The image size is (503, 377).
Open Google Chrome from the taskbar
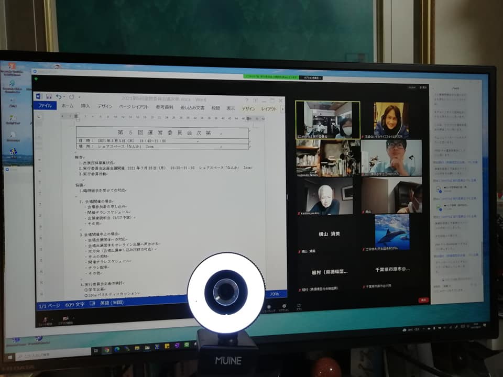pos(106,350)
